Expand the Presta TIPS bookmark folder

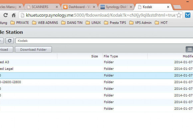tap(115, 23)
